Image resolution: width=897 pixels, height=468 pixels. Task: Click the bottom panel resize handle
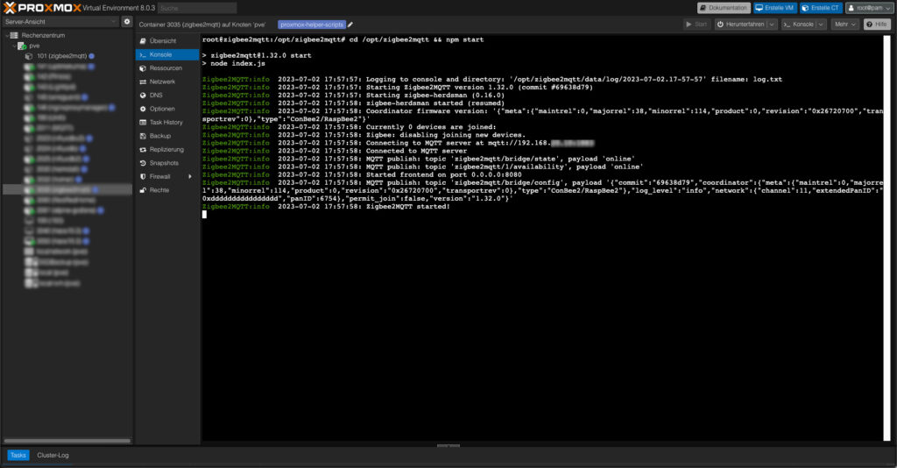448,445
